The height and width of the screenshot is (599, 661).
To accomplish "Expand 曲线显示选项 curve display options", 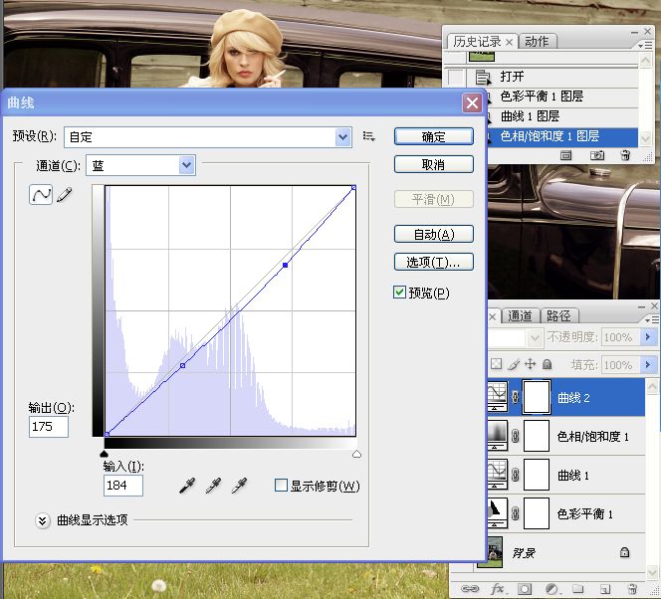I will [x=43, y=519].
